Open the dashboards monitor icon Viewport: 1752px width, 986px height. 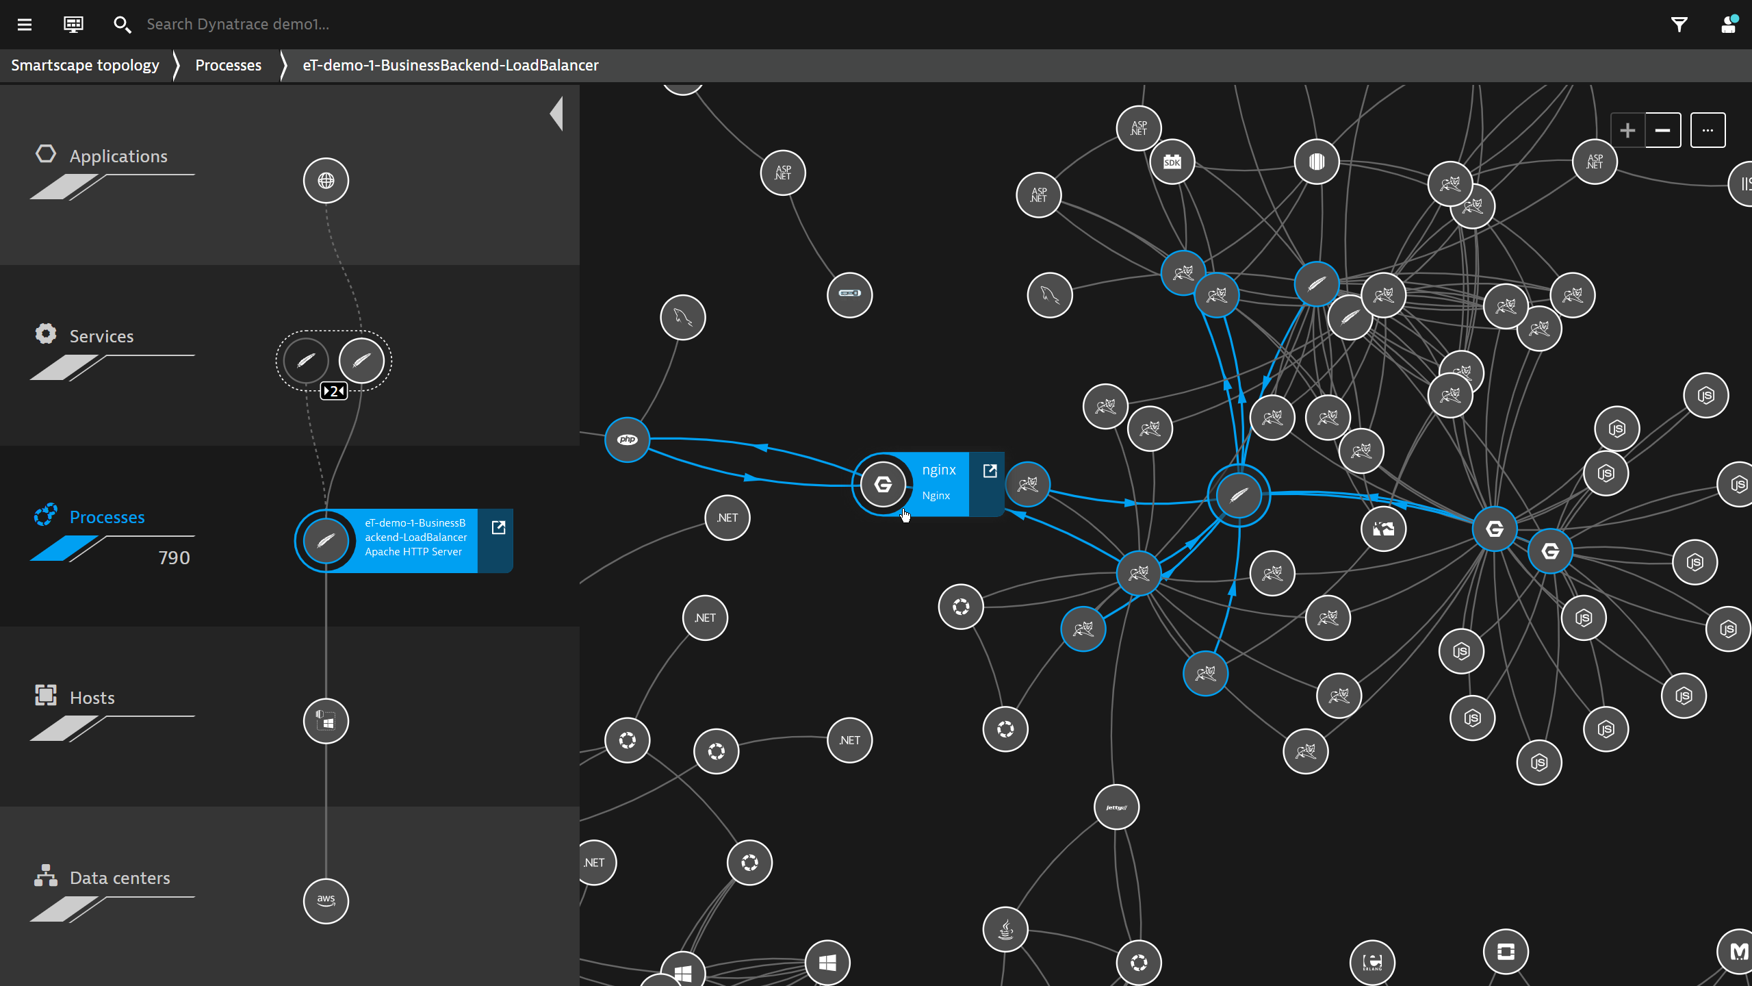click(73, 25)
